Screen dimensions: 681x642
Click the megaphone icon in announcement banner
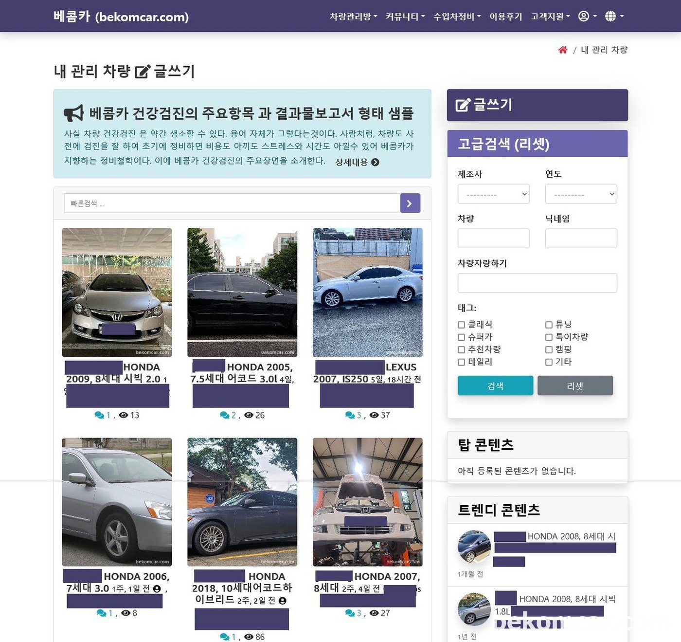pos(74,113)
